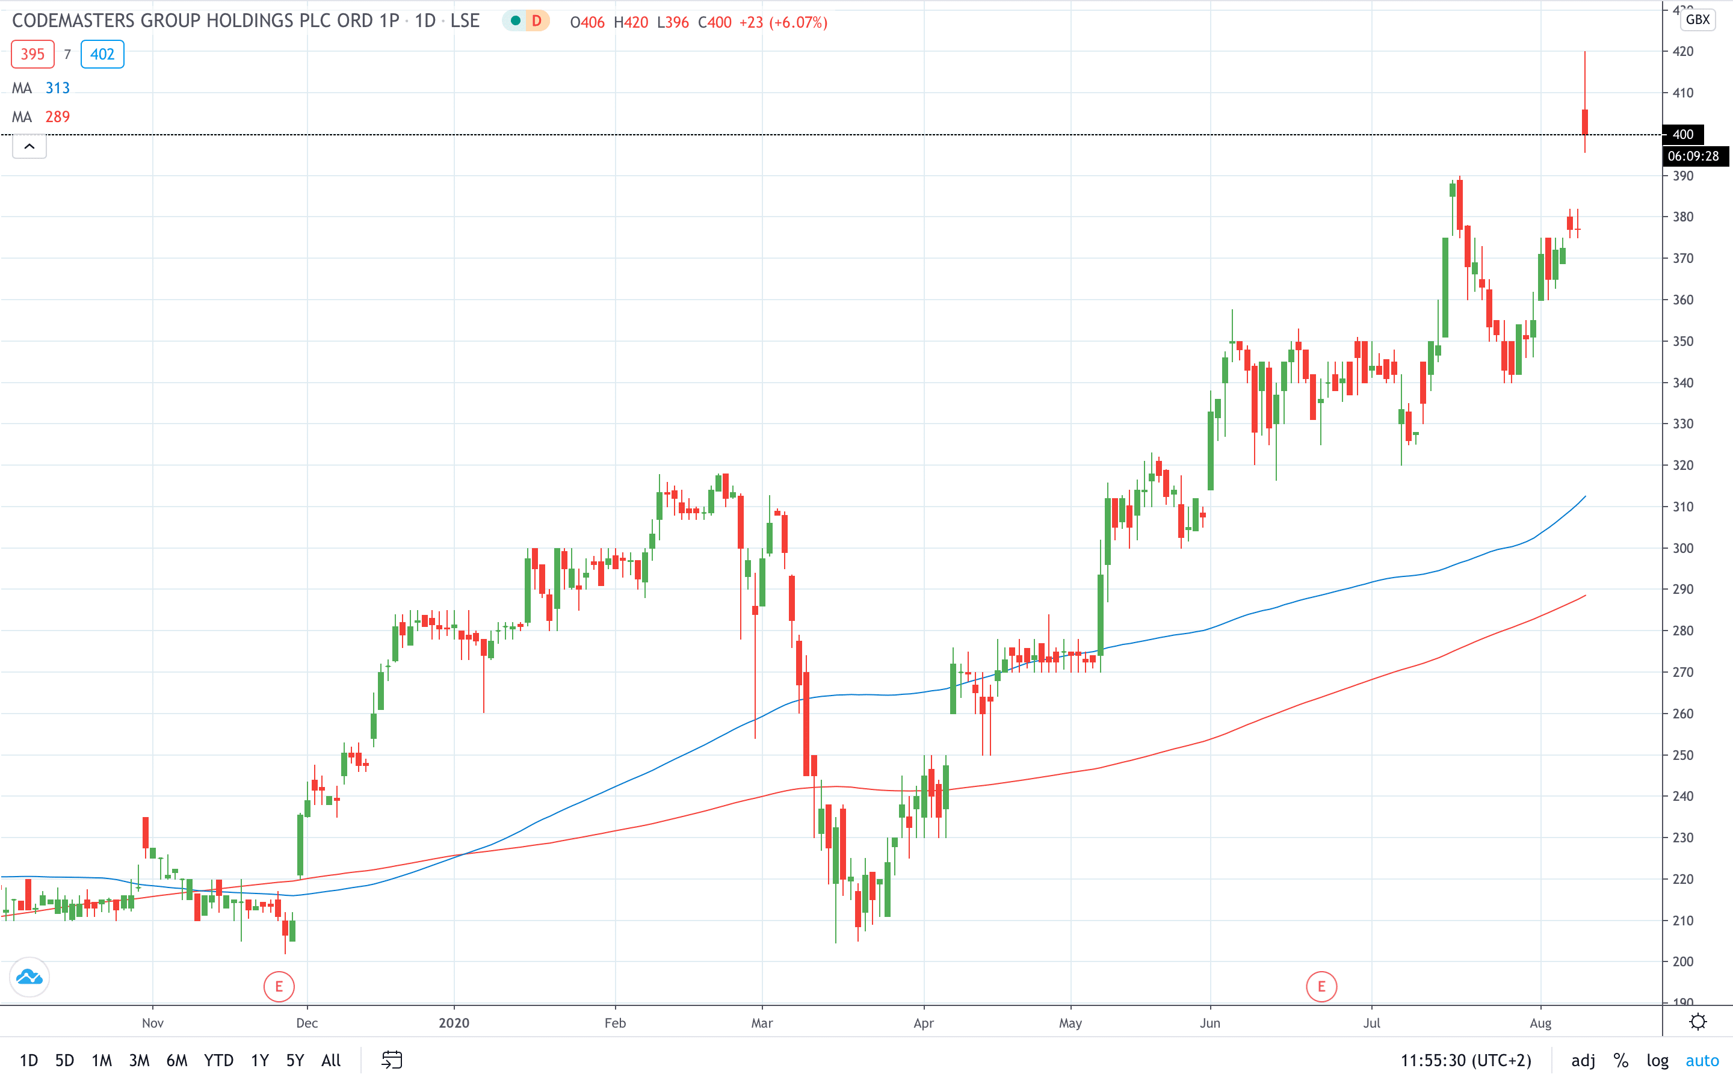Click the spread value 7
This screenshot has width=1733, height=1083.
click(x=67, y=54)
